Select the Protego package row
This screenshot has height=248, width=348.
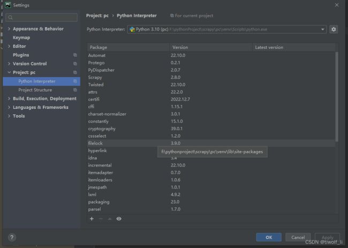pyautogui.click(x=211, y=63)
